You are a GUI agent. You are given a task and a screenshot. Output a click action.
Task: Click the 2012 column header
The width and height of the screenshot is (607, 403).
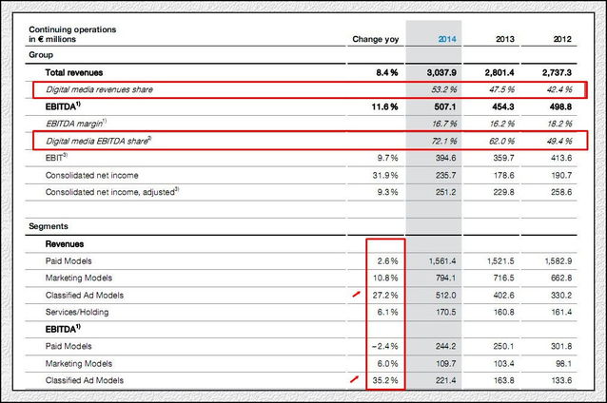(x=561, y=39)
